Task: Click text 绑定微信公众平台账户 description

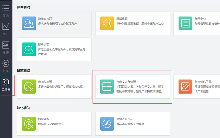Action: point(62,52)
